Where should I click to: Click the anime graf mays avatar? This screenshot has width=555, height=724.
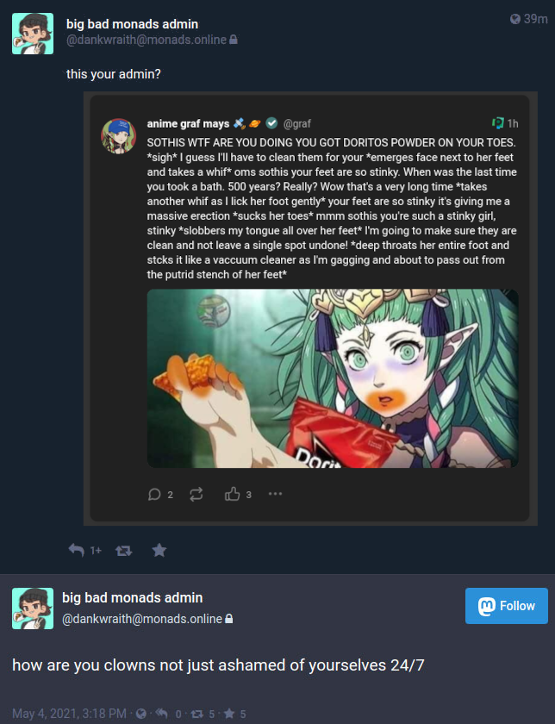pos(119,136)
